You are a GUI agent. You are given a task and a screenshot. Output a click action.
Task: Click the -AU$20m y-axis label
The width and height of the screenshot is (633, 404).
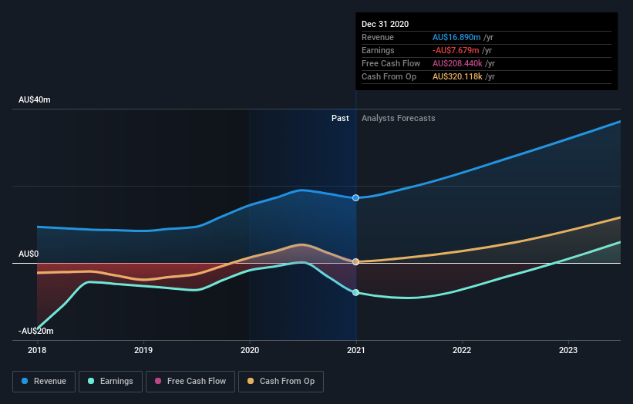click(x=36, y=331)
